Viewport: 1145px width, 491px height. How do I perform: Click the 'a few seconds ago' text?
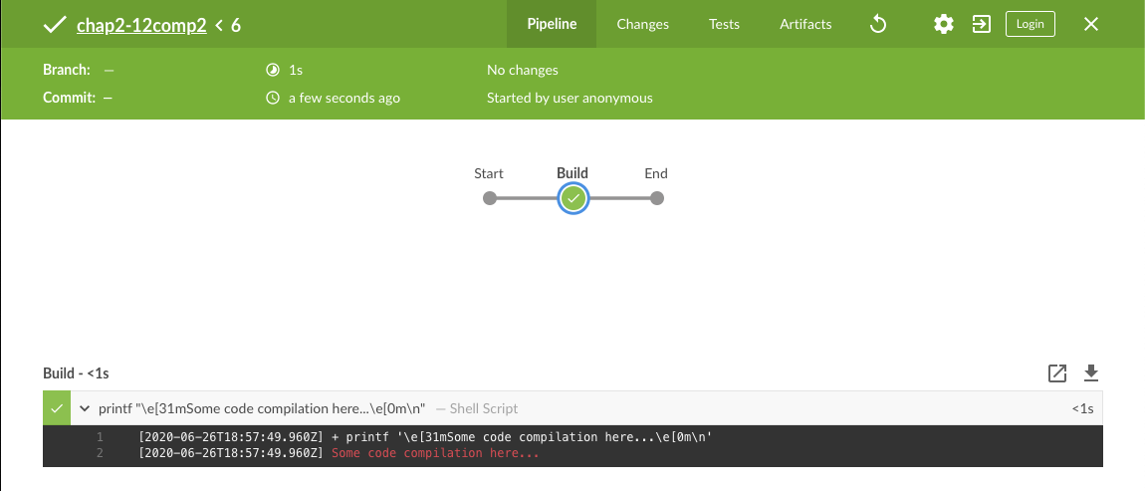344,98
